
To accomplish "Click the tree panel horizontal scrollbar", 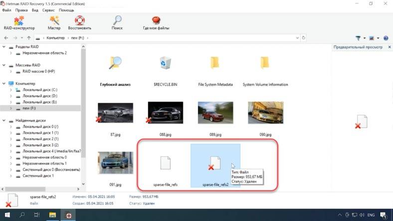I will 25,189.
